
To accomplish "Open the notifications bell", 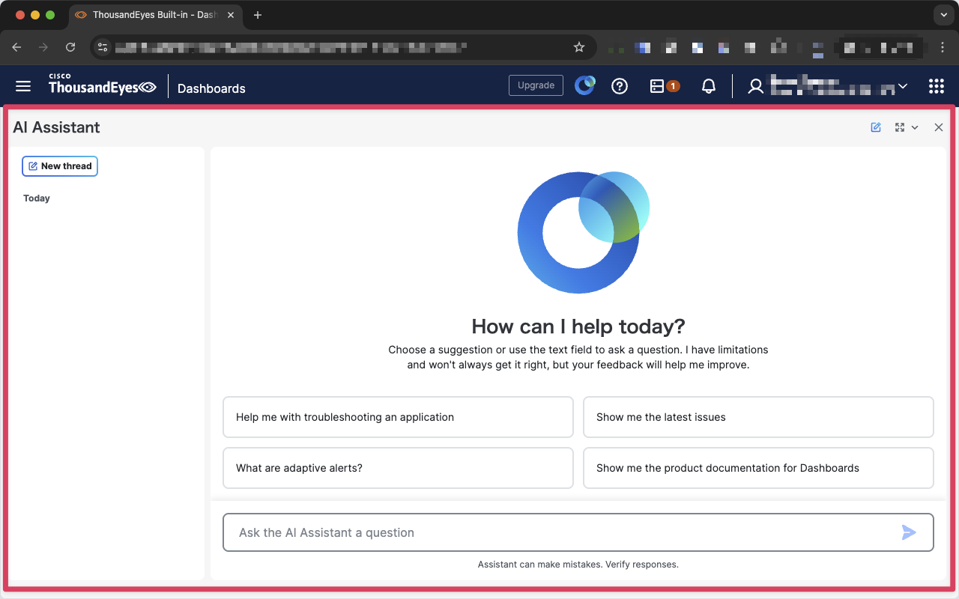I will 709,86.
